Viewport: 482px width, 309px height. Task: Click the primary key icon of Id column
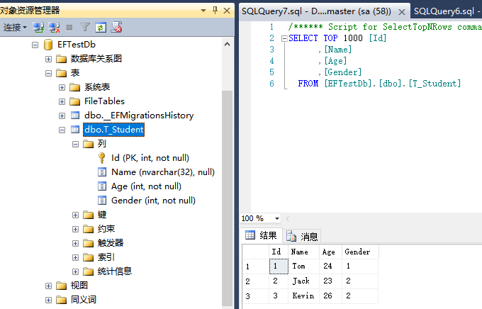point(102,158)
